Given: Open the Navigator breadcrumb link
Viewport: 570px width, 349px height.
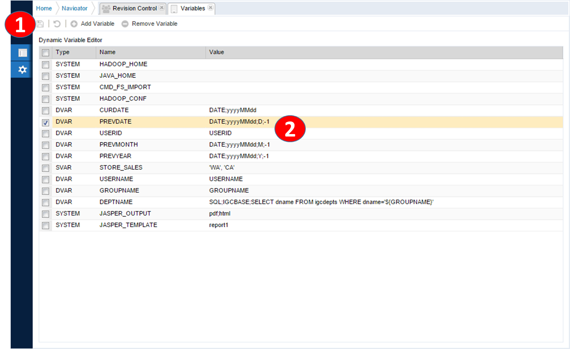Looking at the screenshot, I should pyautogui.click(x=74, y=8).
